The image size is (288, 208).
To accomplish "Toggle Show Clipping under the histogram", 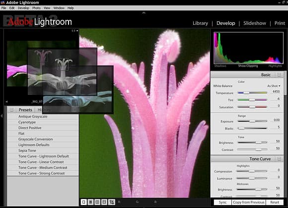I will click(248, 66).
